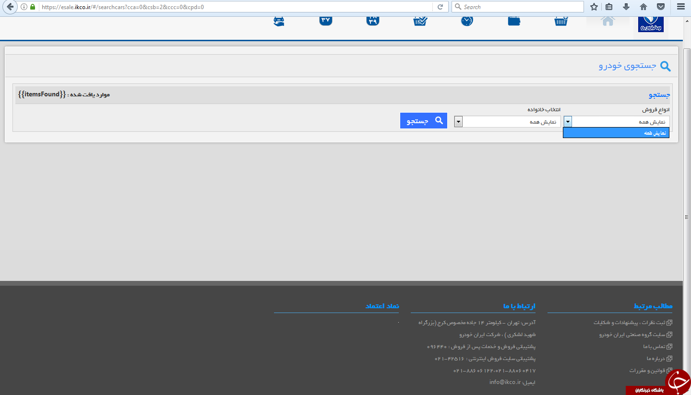This screenshot has width=691, height=395.
Task: Click the browser Search box
Action: point(518,7)
